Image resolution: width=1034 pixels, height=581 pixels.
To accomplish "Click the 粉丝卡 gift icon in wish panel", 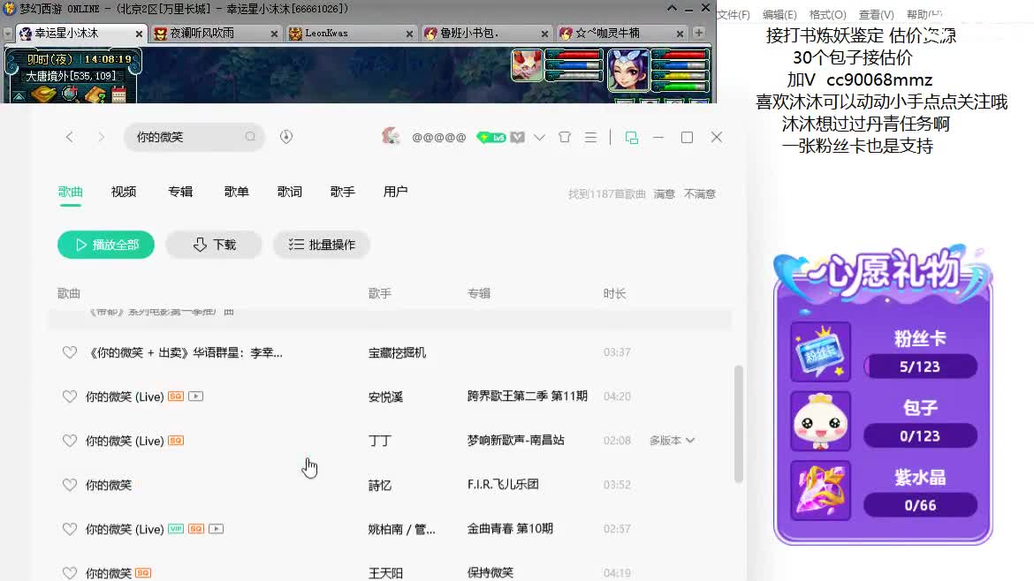I will tap(820, 351).
